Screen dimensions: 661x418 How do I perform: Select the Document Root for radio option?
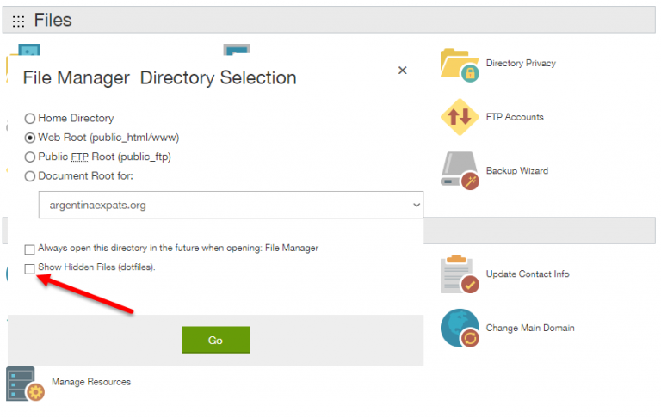click(x=29, y=176)
